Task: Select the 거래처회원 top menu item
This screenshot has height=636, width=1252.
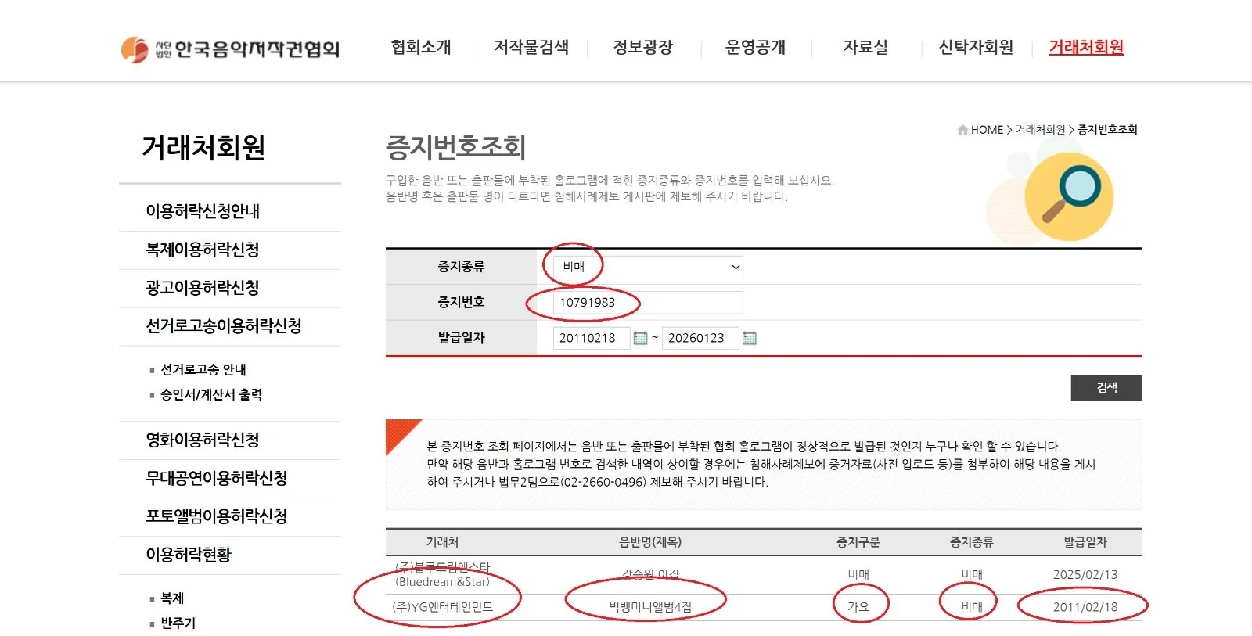Action: click(x=1086, y=47)
